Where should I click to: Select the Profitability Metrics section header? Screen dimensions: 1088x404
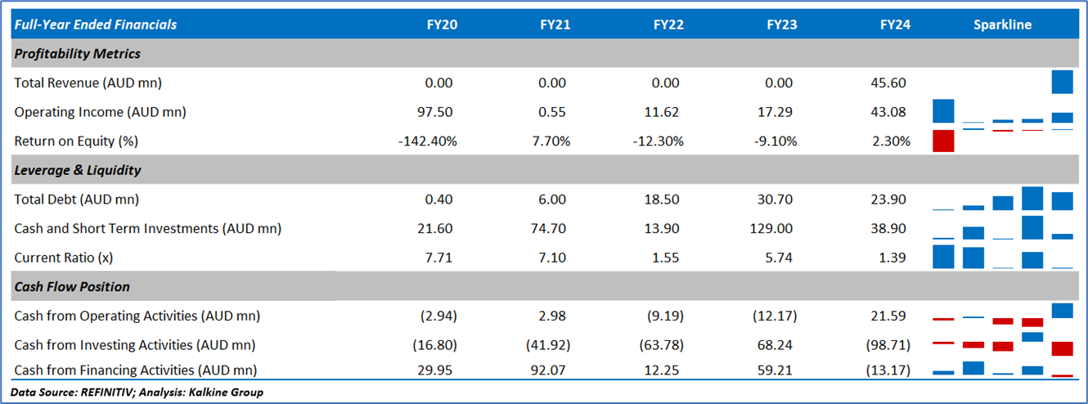[x=78, y=54]
